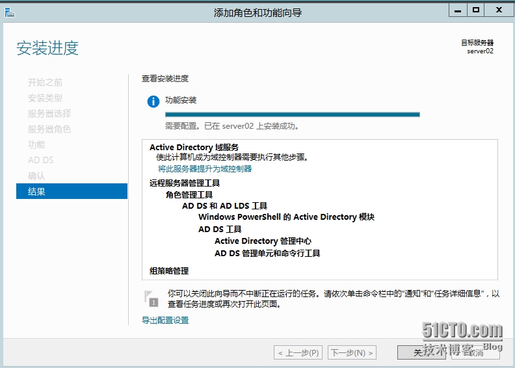Open the 将此服务器提升为域控制器 link

tap(205, 169)
